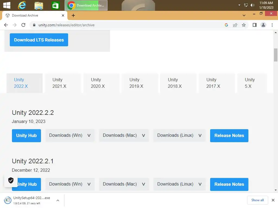Viewport: 278px width, 208px height.
Task: Click the "January 10, 2023" date text
Action: pyautogui.click(x=29, y=122)
